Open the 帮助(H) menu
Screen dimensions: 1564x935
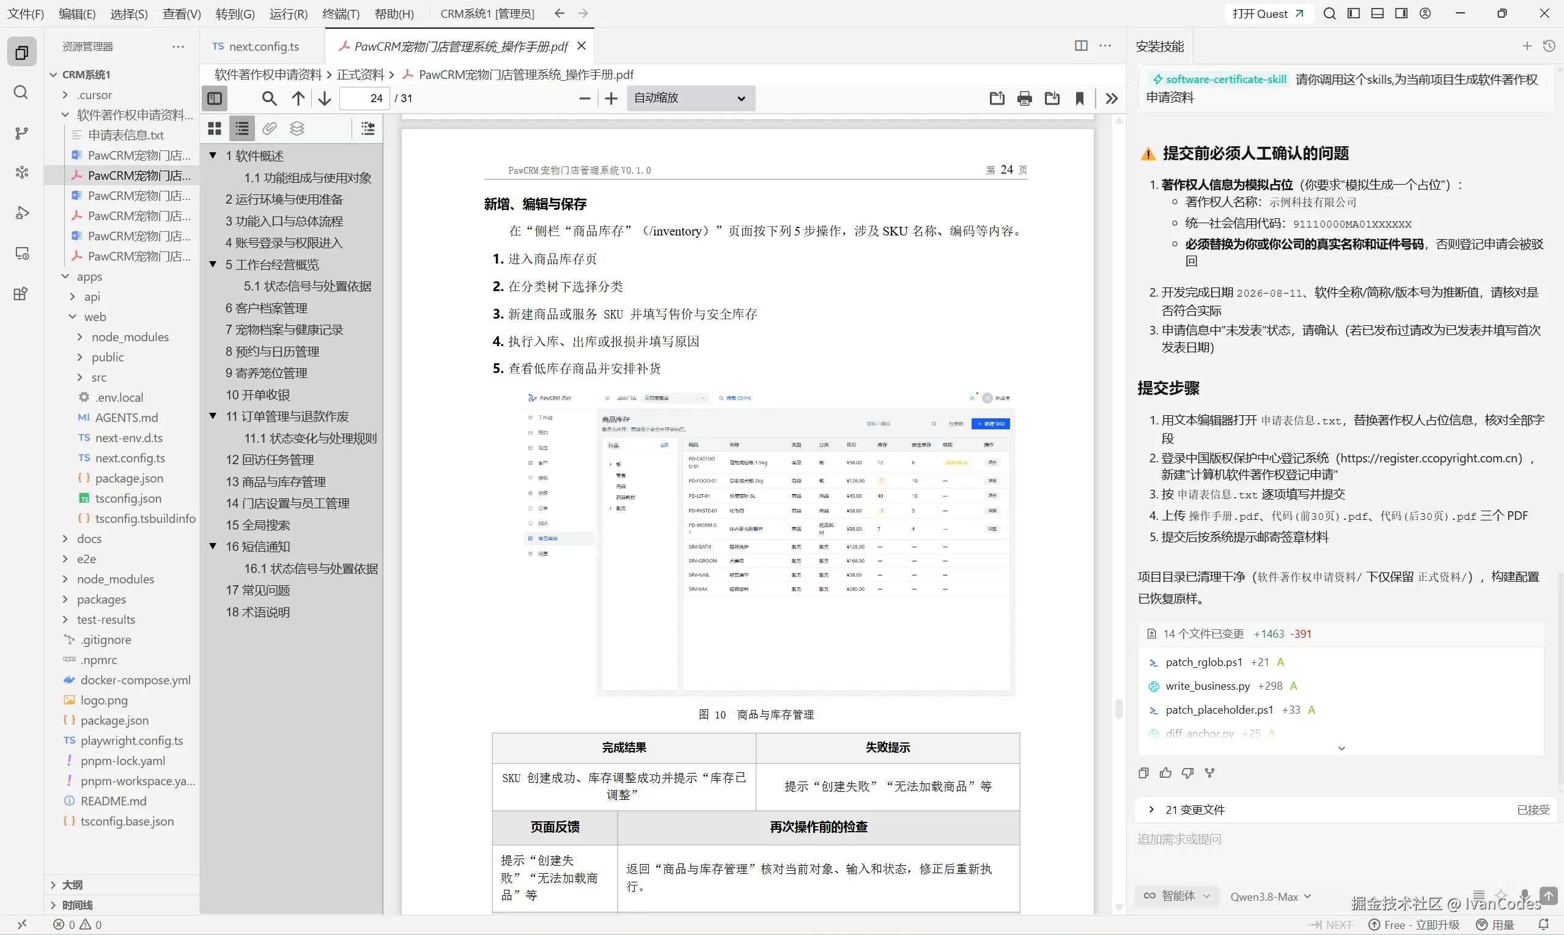(394, 13)
